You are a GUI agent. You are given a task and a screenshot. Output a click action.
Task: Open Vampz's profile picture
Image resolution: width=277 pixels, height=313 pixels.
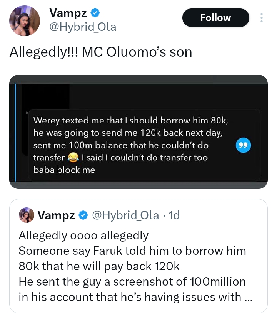[x=25, y=18]
